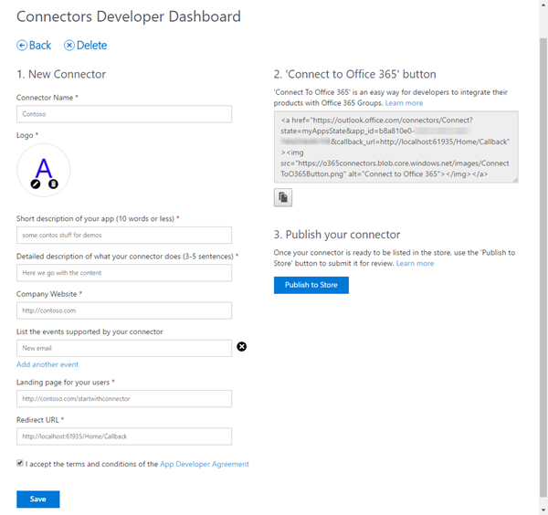Image resolution: width=548 pixels, height=515 pixels.
Task: Open the App Developer Agreement link
Action: [205, 464]
